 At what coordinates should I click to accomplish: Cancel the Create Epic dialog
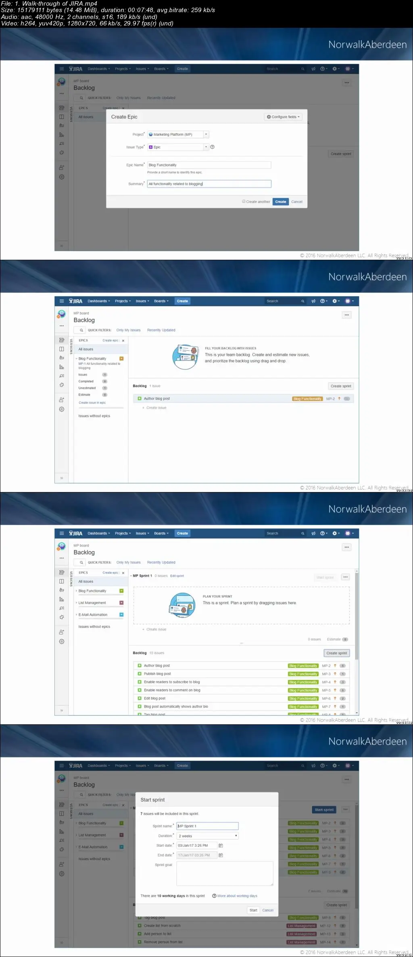pyautogui.click(x=297, y=202)
